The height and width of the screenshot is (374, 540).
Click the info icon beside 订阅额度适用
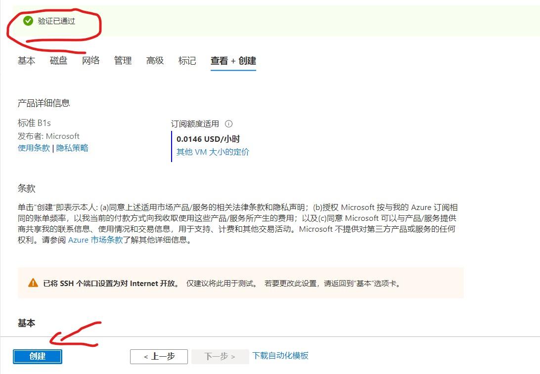228,124
